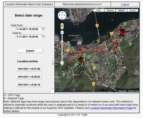Screen dimensions: 143x118
Task: Switch map to Terrain view
Action: tap(133, 10)
